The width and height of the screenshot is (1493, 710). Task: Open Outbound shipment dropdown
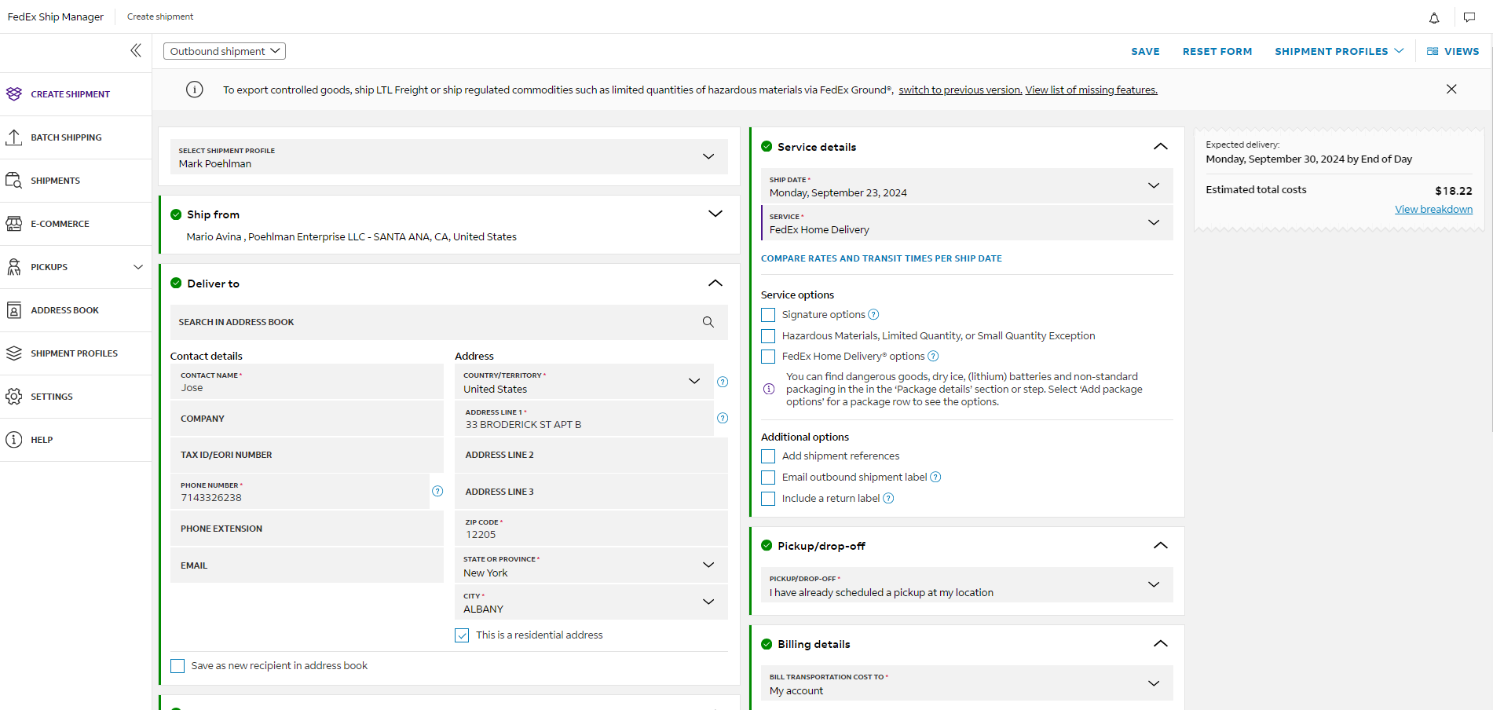pyautogui.click(x=225, y=51)
